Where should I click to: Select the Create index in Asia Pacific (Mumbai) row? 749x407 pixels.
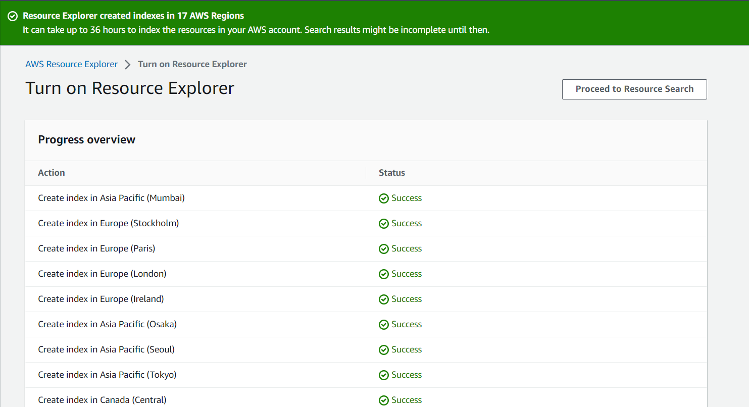coord(111,198)
